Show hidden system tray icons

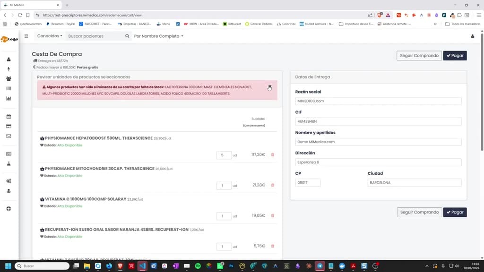(427, 266)
